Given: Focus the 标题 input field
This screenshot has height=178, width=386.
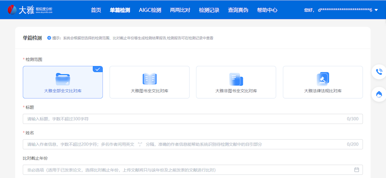Looking at the screenshot, I should (x=193, y=119).
